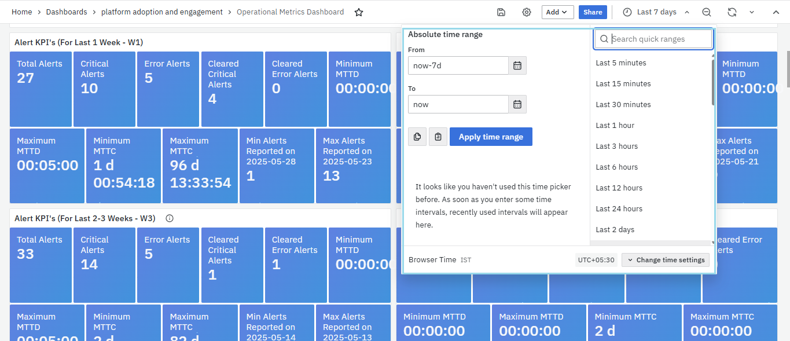This screenshot has width=790, height=341.
Task: Choose Last 24 hours quick range
Action: (619, 209)
